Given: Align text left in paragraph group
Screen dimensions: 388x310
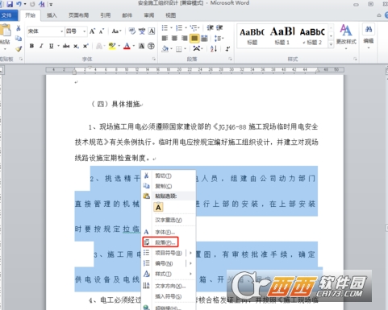Looking at the screenshot, I should [165, 39].
